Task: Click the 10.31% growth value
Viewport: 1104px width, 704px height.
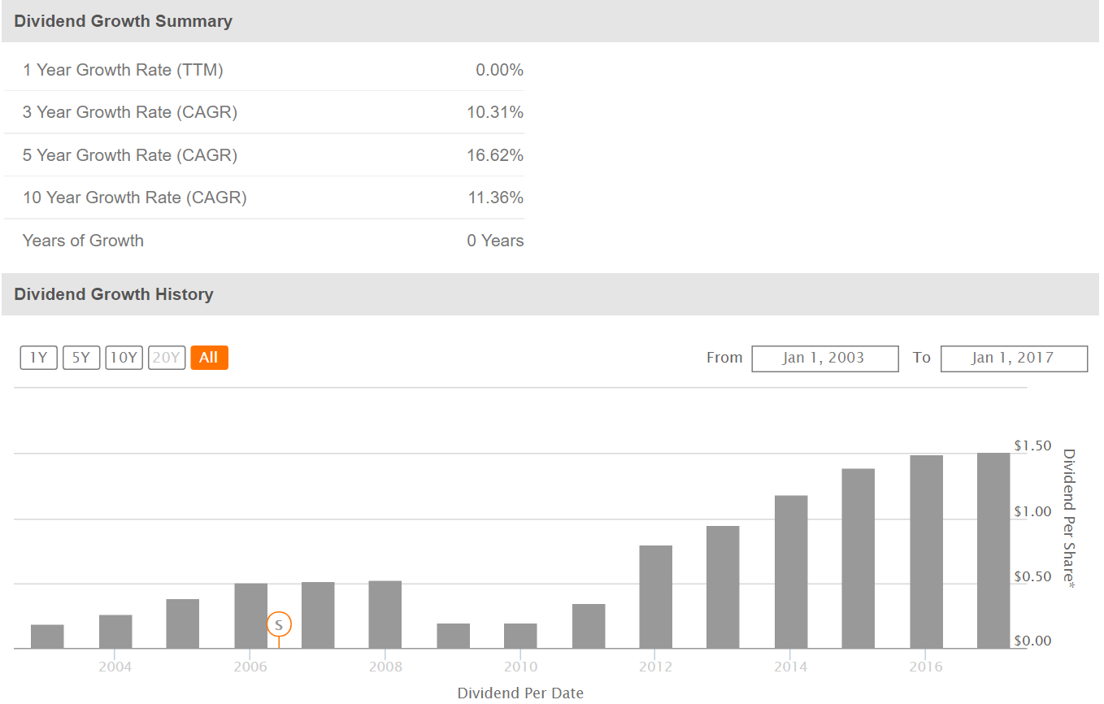Action: point(495,112)
